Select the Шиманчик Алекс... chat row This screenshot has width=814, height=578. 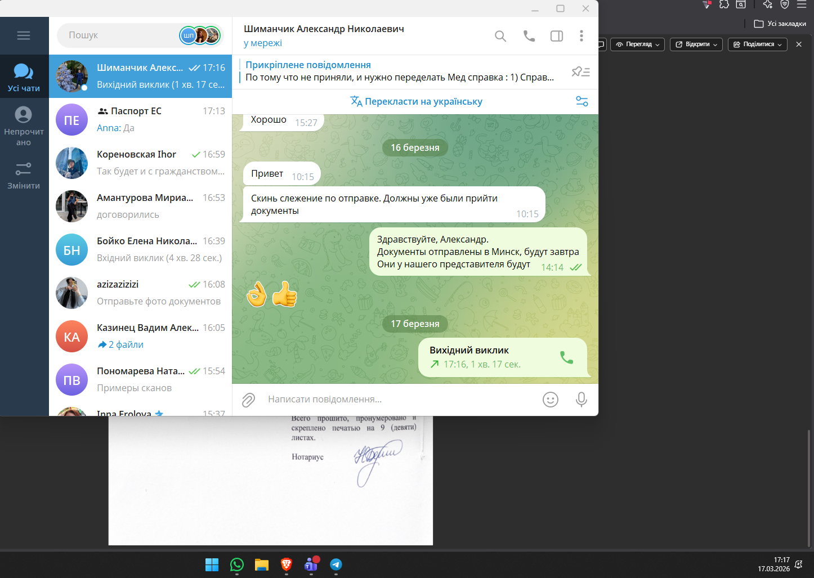pos(141,76)
